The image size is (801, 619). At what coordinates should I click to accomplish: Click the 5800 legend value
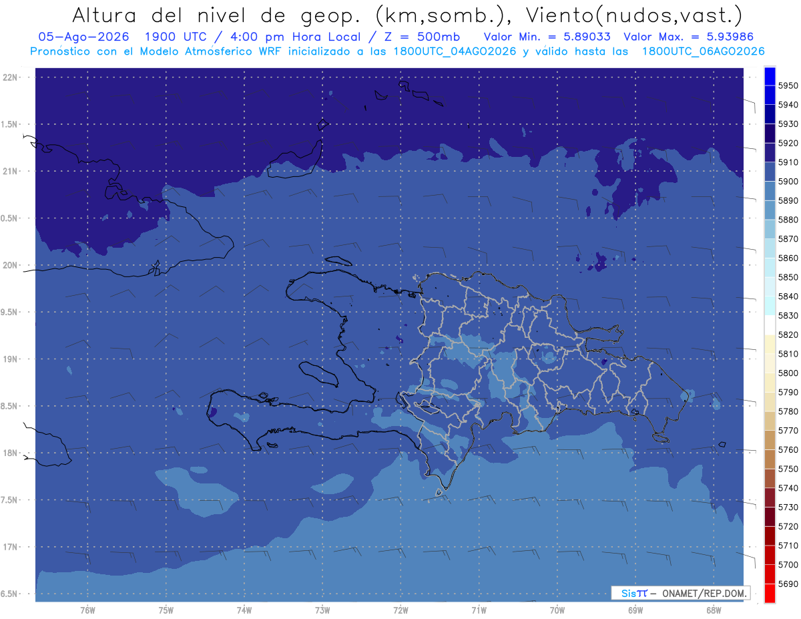(x=788, y=373)
